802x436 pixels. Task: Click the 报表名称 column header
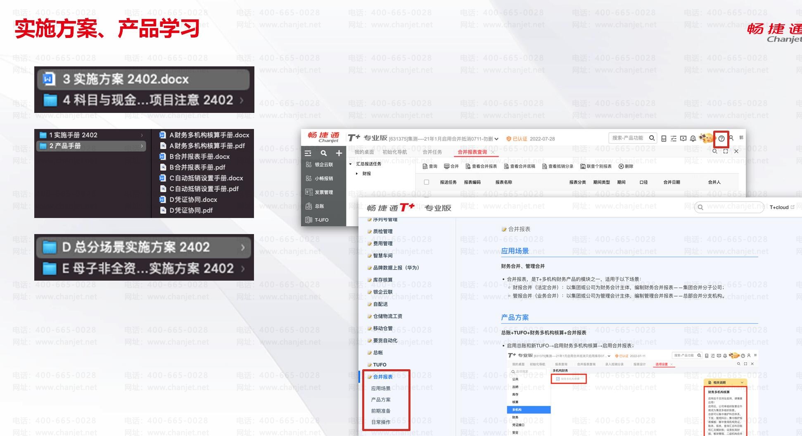[x=504, y=182]
